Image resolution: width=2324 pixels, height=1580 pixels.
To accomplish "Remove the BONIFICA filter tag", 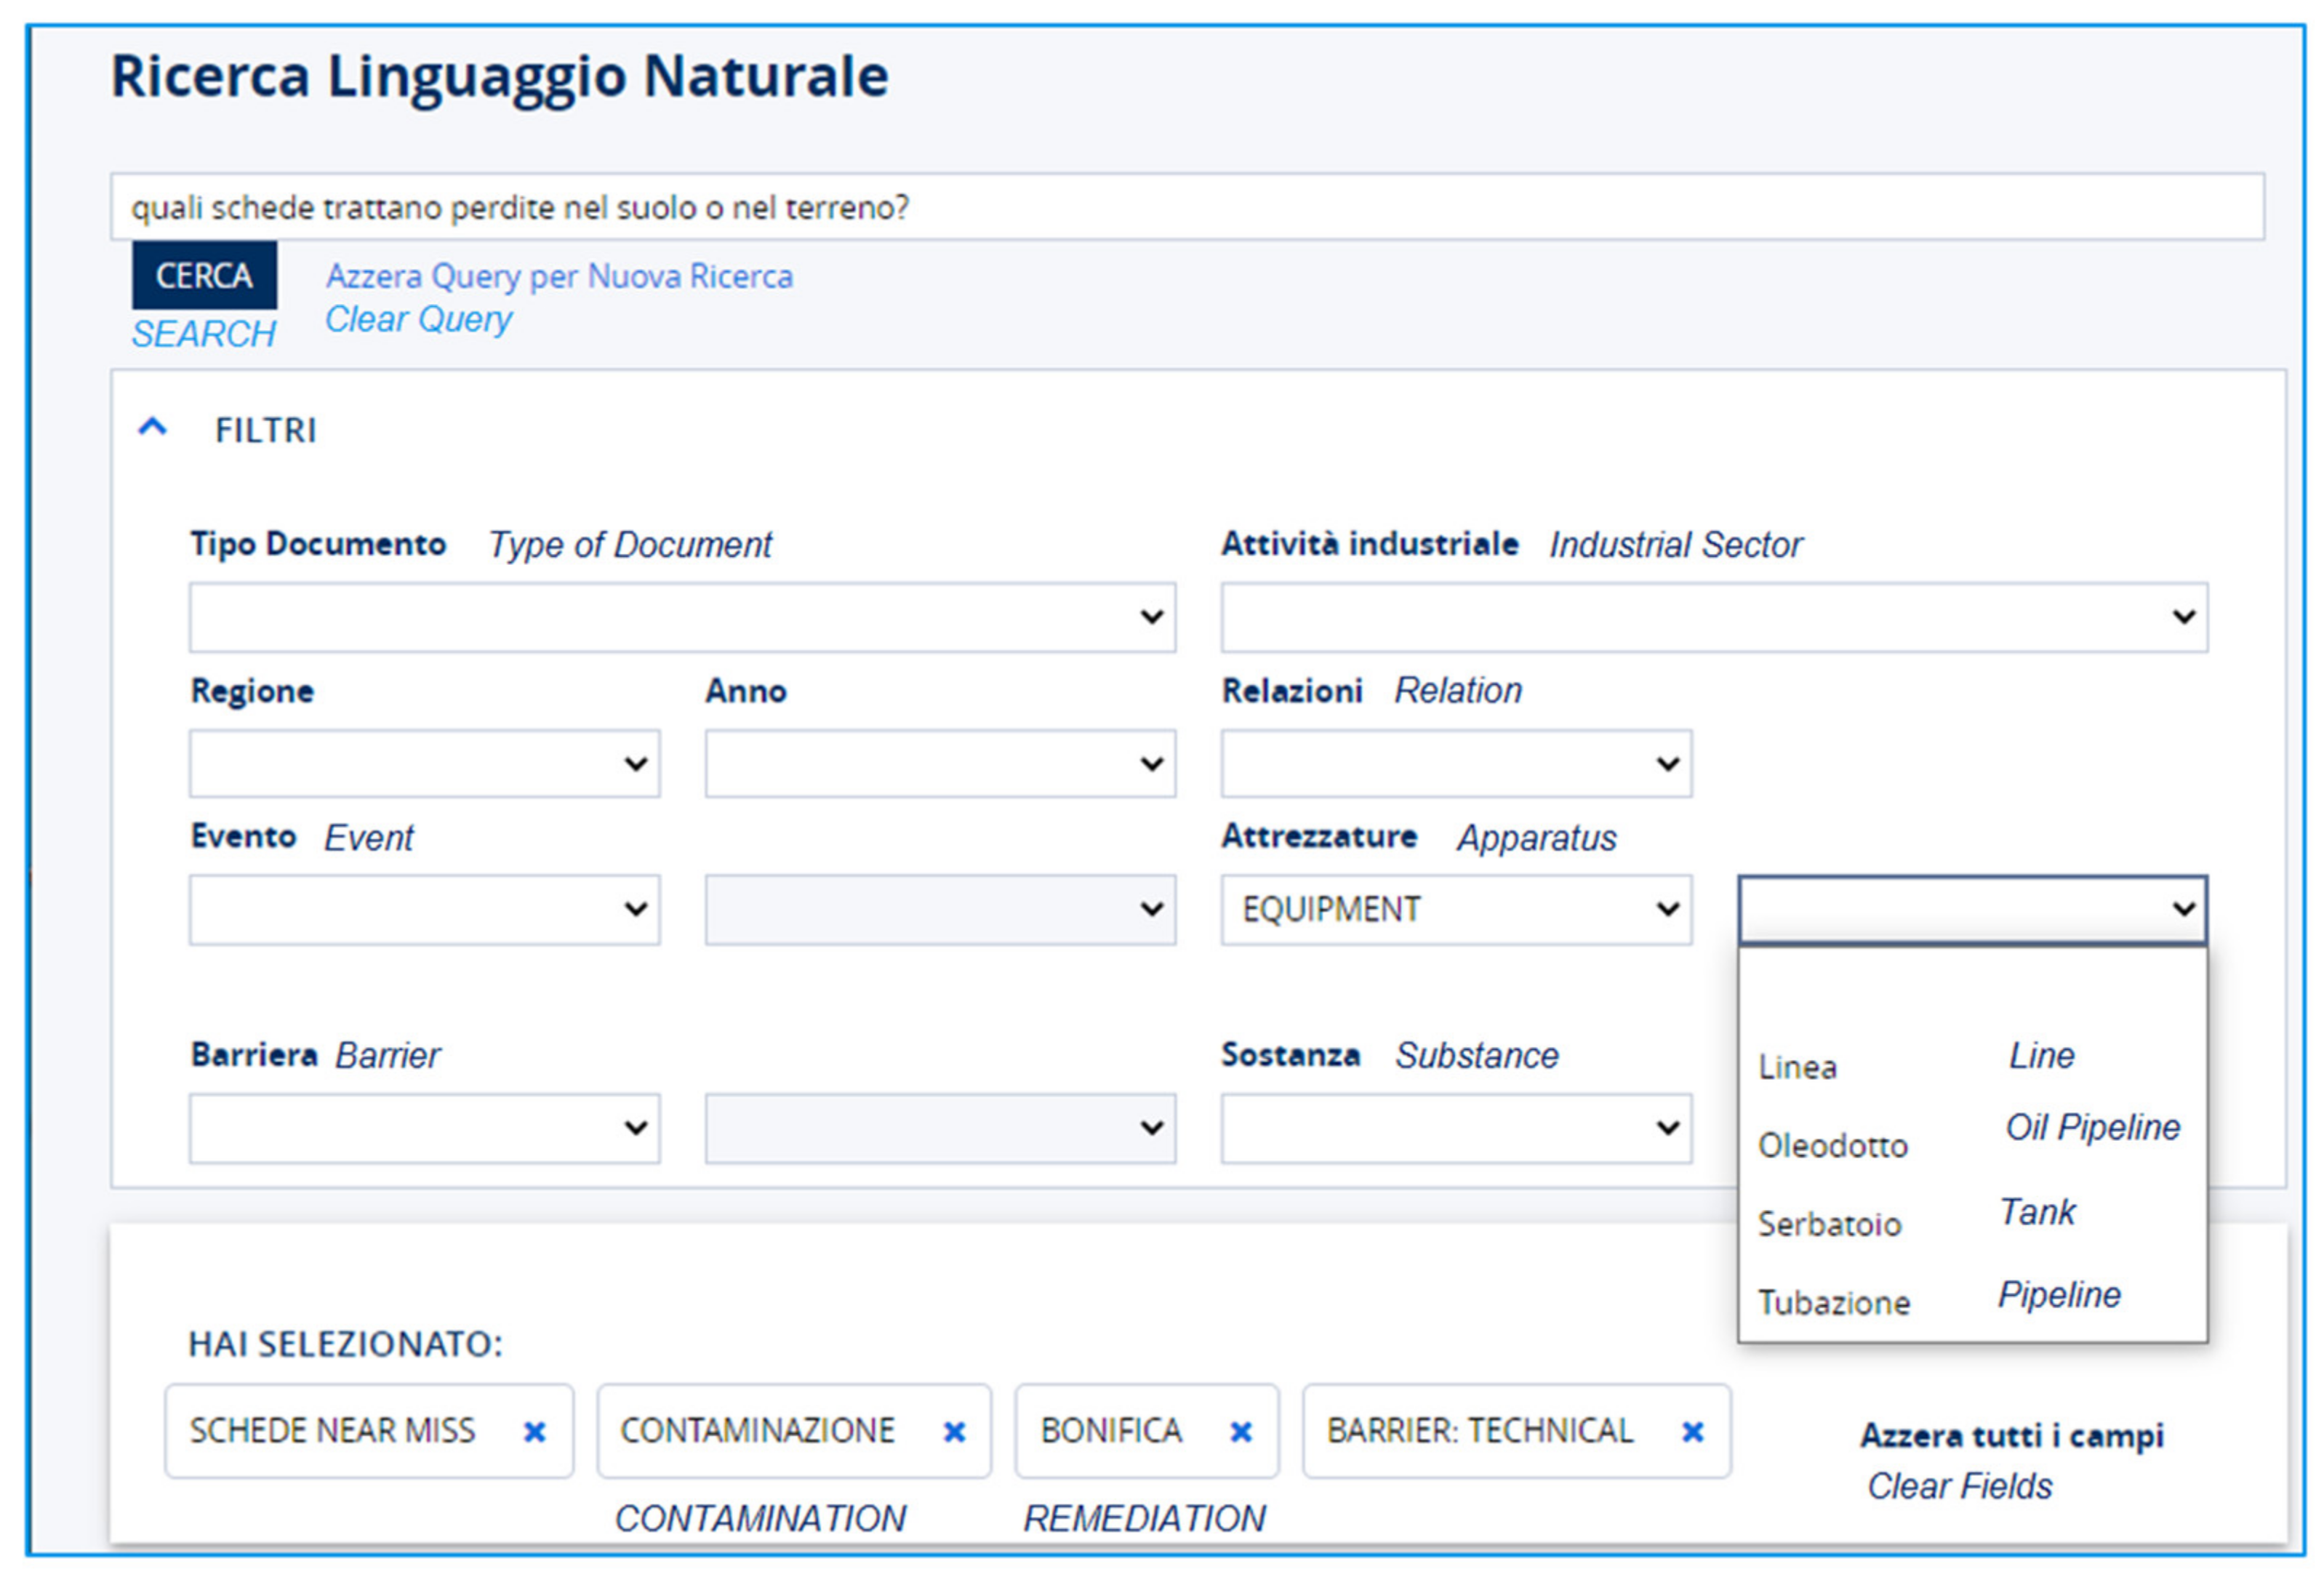I will tap(1241, 1432).
